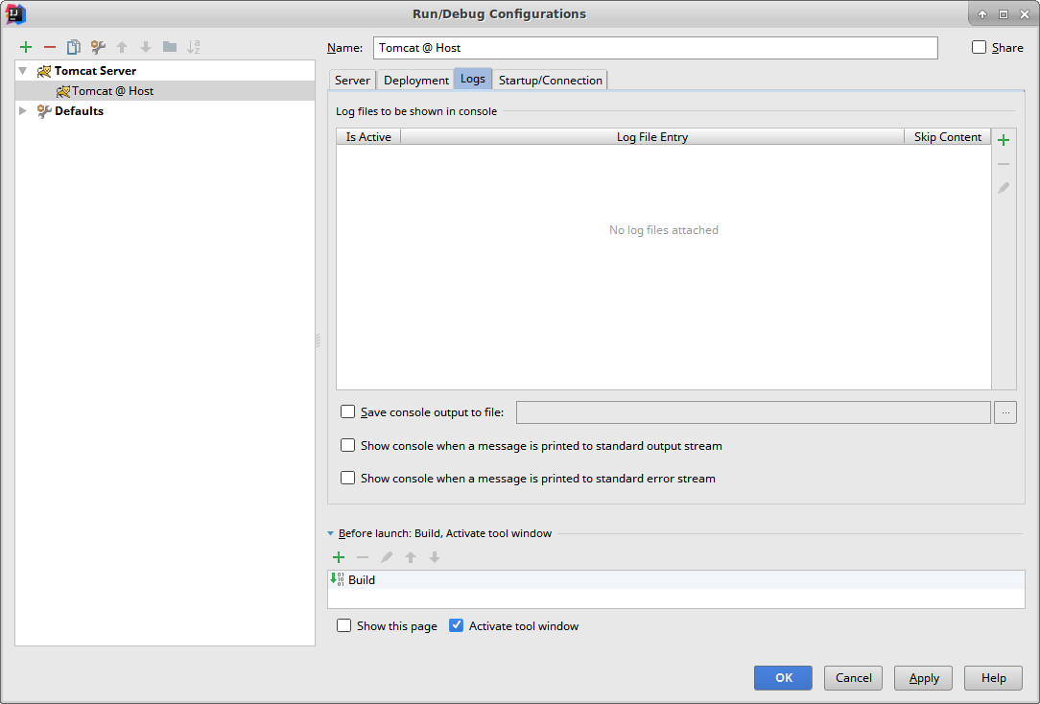Click the OK button
Image resolution: width=1040 pixels, height=704 pixels.
[783, 678]
